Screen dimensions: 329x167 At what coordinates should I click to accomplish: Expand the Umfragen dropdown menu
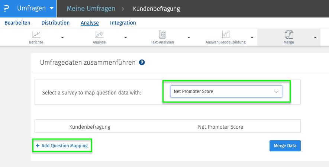coord(51,8)
